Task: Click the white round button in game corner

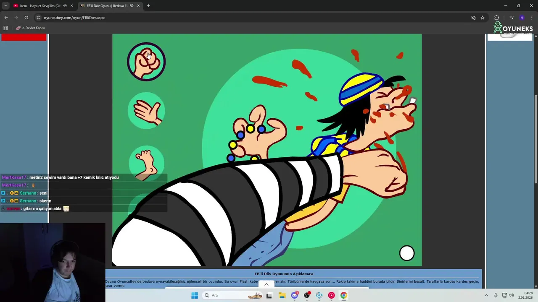Action: [406, 253]
